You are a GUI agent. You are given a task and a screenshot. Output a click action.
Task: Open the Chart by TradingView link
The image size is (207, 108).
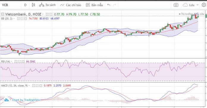(26, 100)
